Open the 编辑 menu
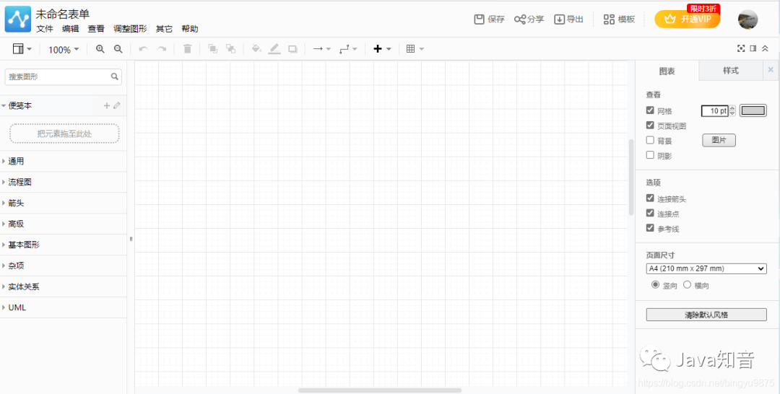This screenshot has width=780, height=394. [x=70, y=29]
